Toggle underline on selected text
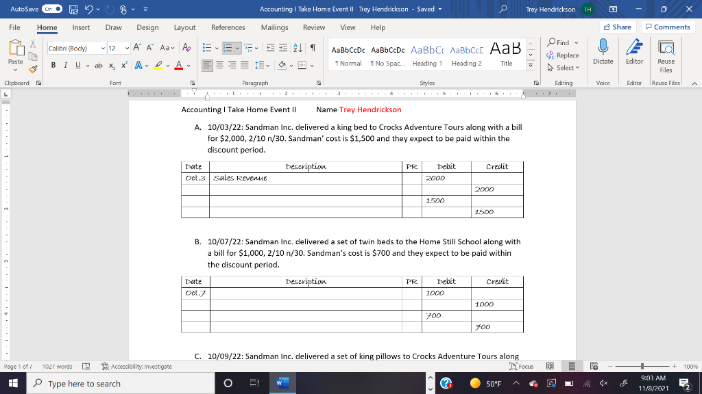Image resolution: width=702 pixels, height=394 pixels. pos(78,64)
